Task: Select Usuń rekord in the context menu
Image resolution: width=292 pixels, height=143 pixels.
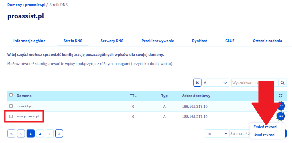Action: pyautogui.click(x=264, y=135)
